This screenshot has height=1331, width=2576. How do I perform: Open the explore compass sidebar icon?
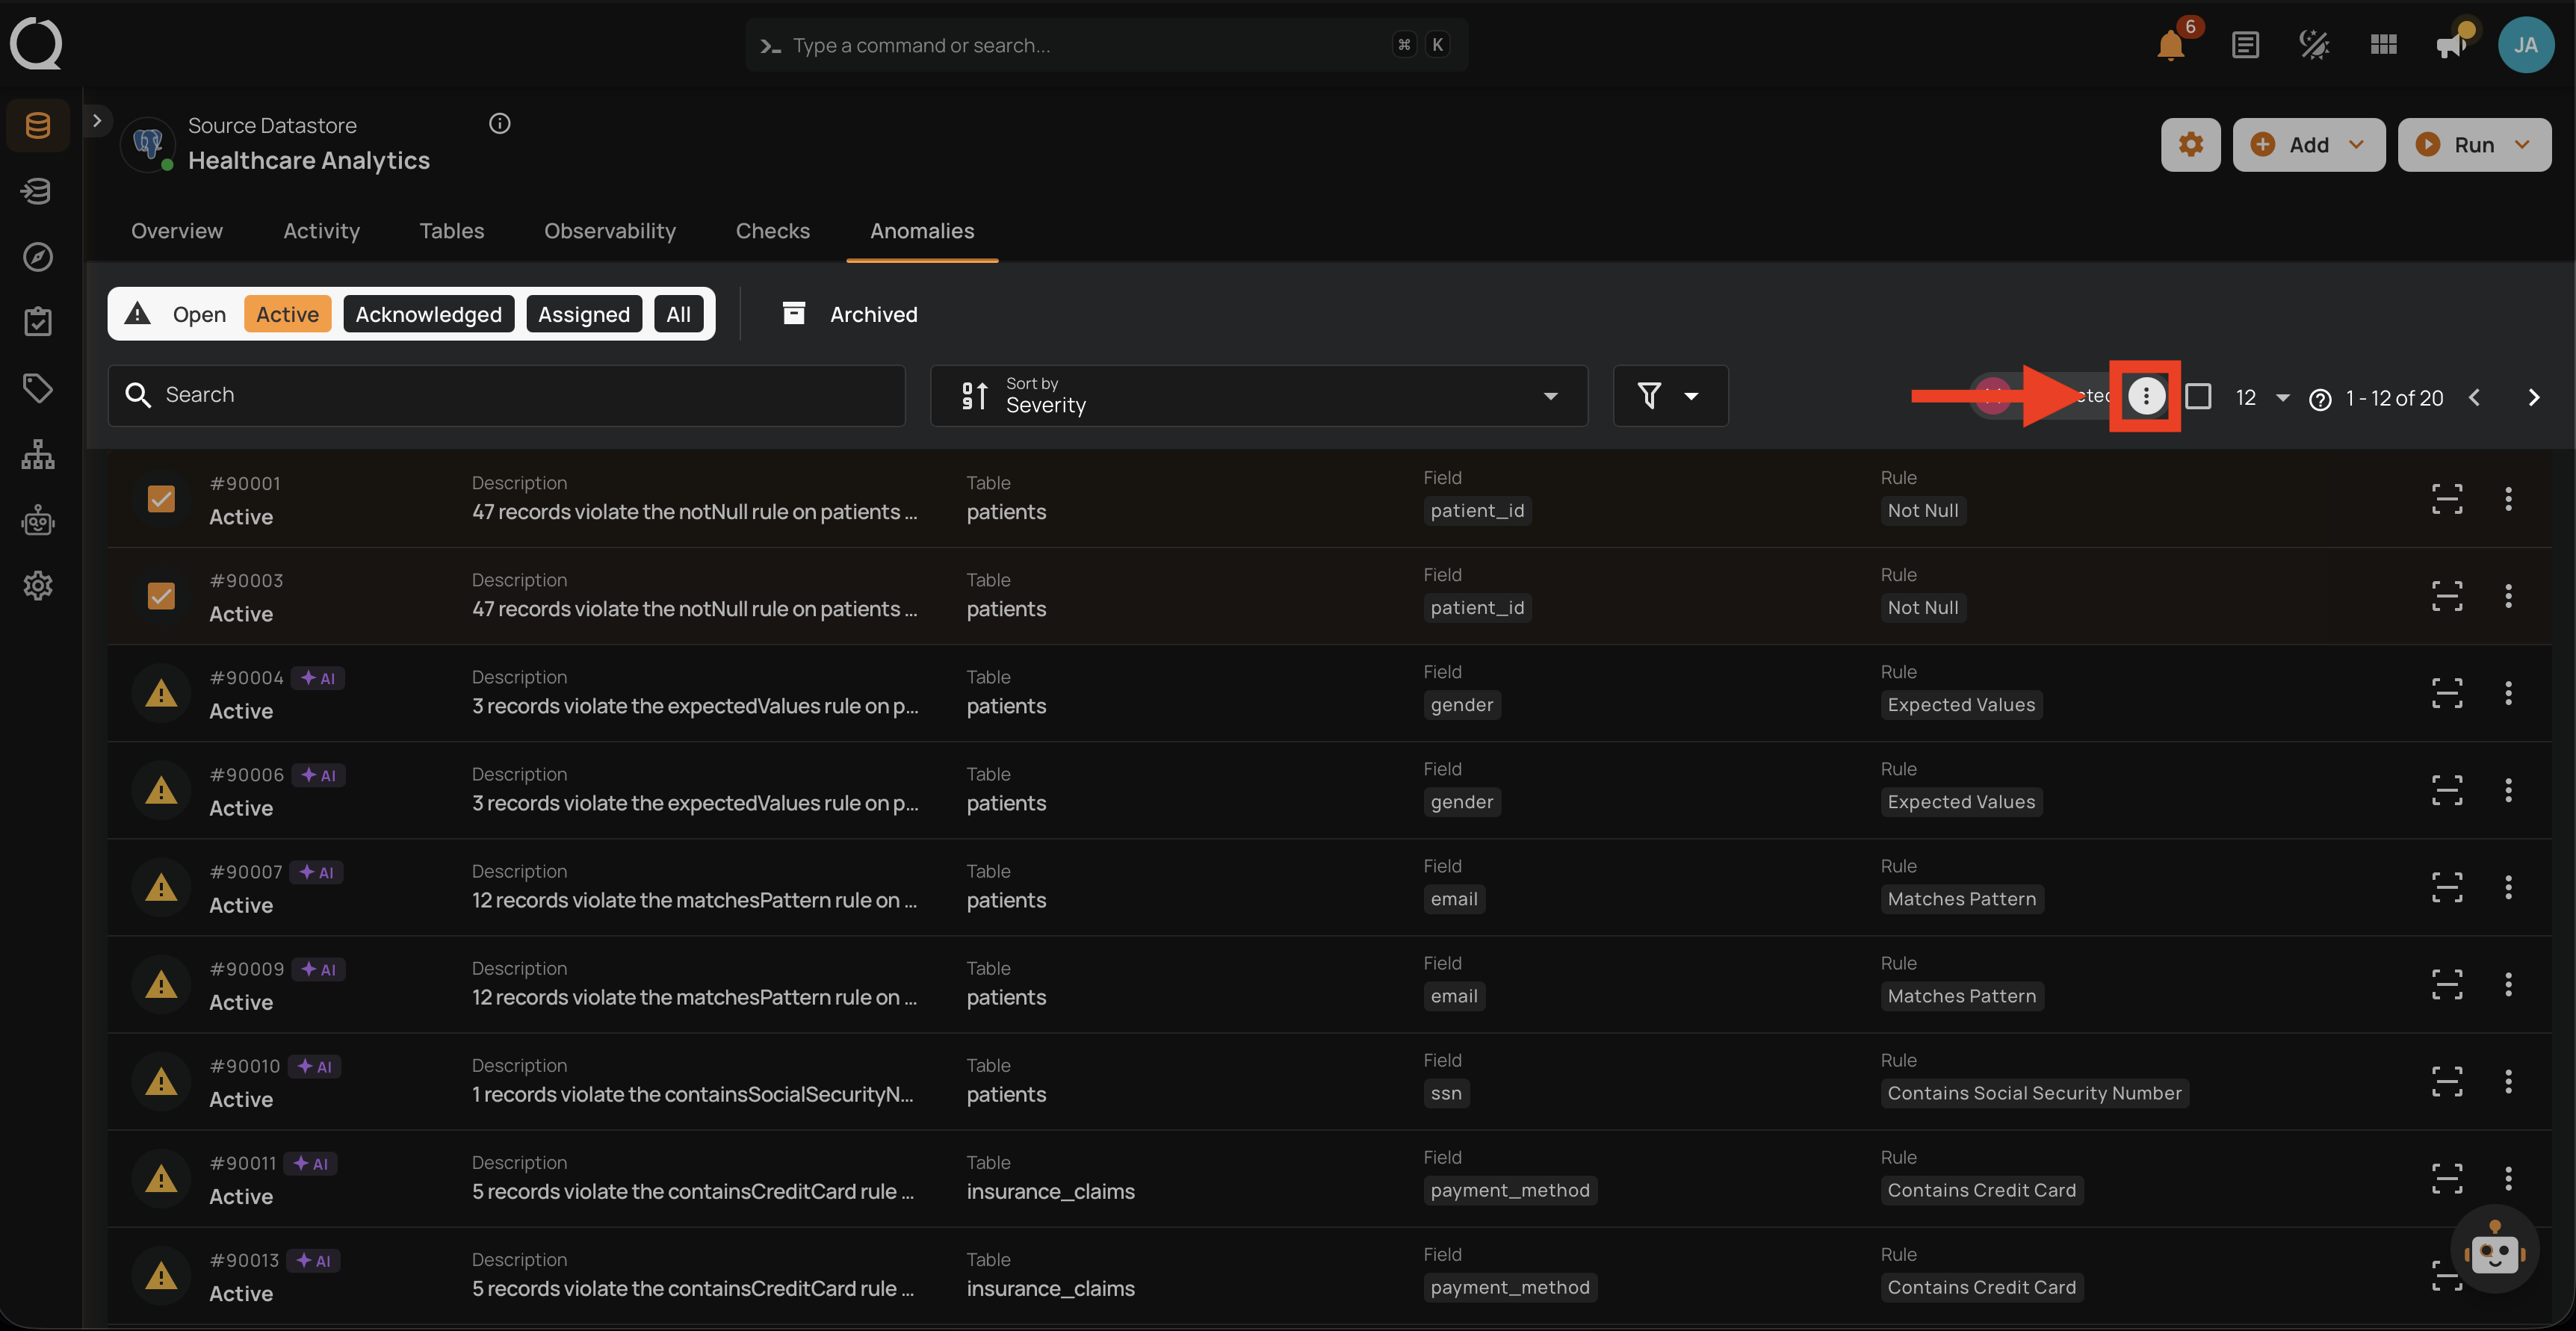coord(38,257)
